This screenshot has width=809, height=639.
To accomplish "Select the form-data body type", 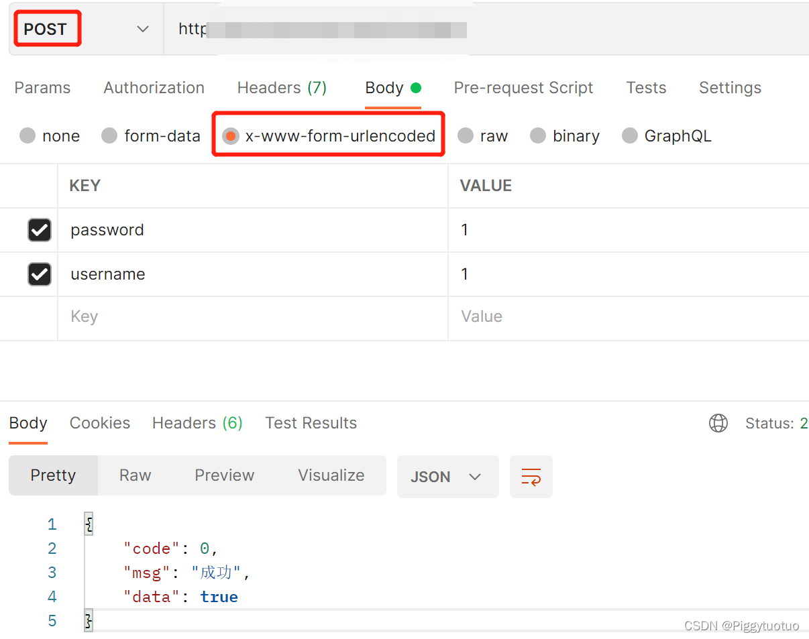I will (151, 136).
